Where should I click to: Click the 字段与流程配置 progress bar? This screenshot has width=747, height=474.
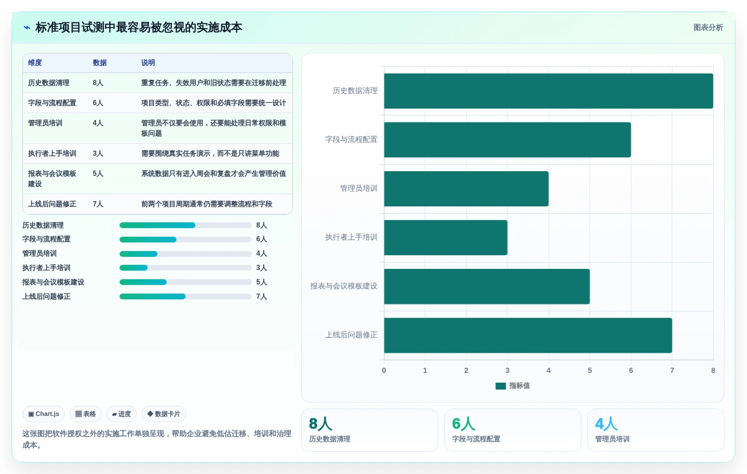point(186,240)
